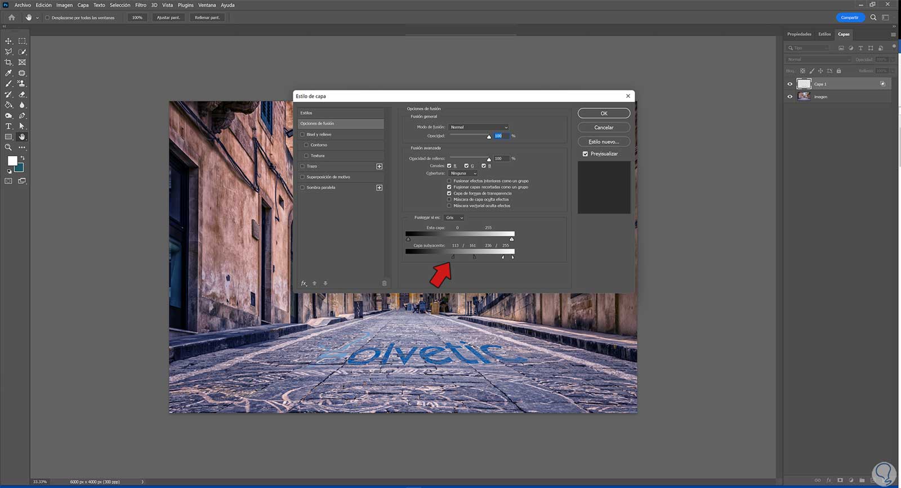Click the Trazo add-effect plus icon
901x488 pixels.
[379, 166]
